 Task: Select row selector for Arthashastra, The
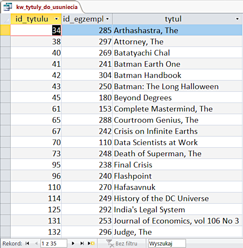click(x=5, y=30)
